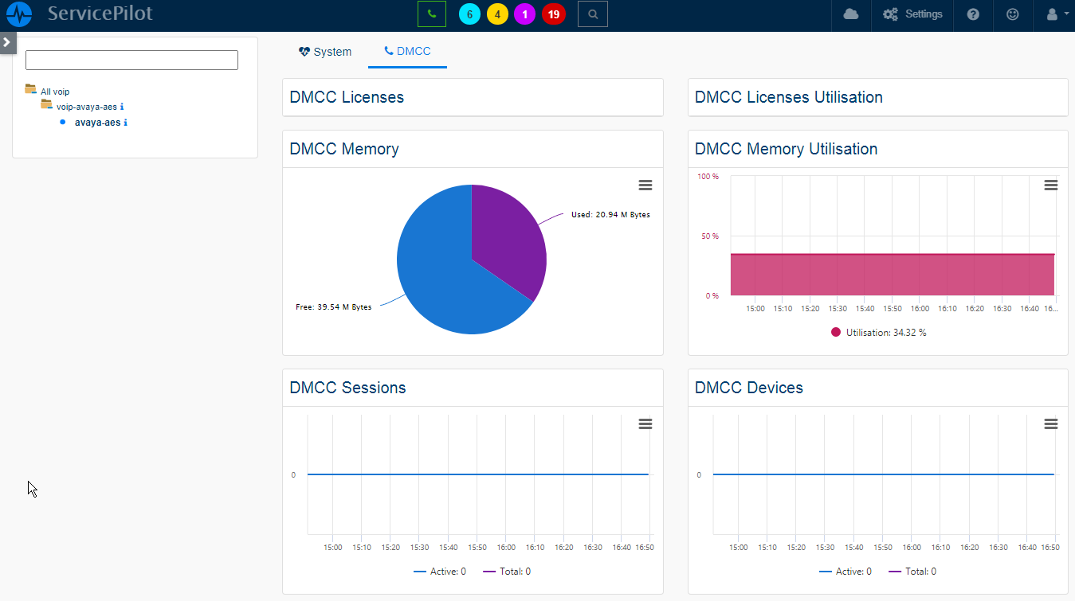Click the green phone icon in header

click(431, 14)
